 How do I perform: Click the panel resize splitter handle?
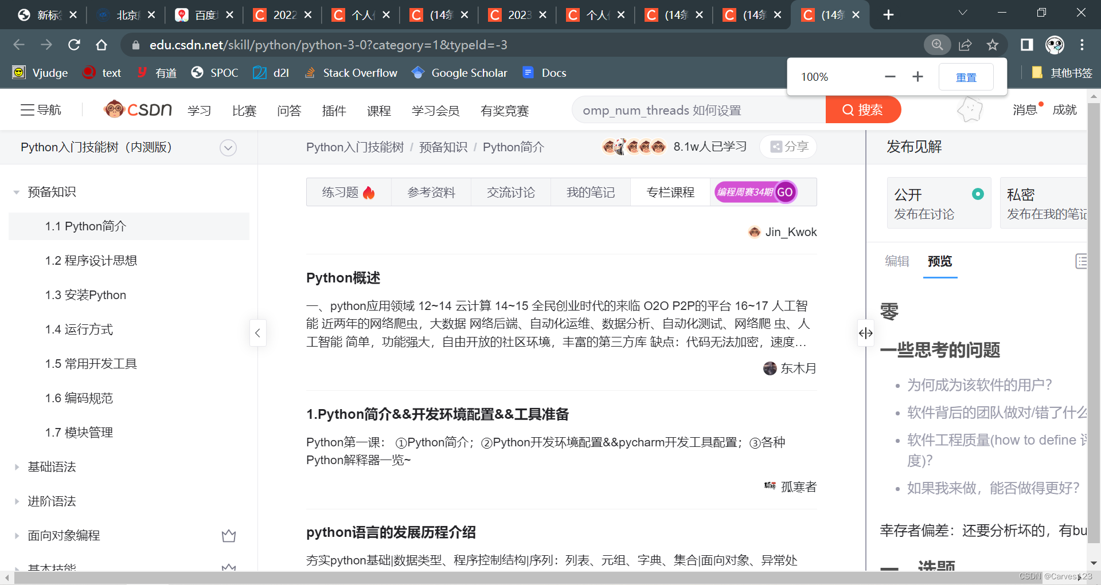[865, 333]
